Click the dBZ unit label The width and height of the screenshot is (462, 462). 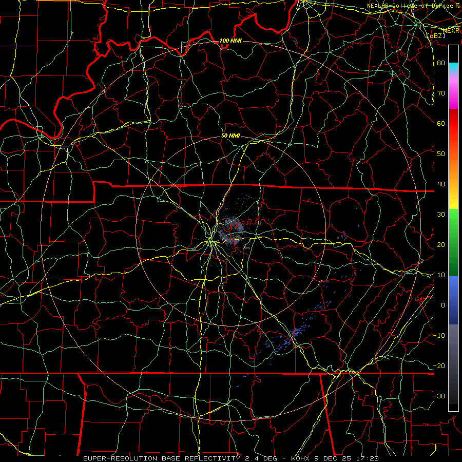point(436,35)
